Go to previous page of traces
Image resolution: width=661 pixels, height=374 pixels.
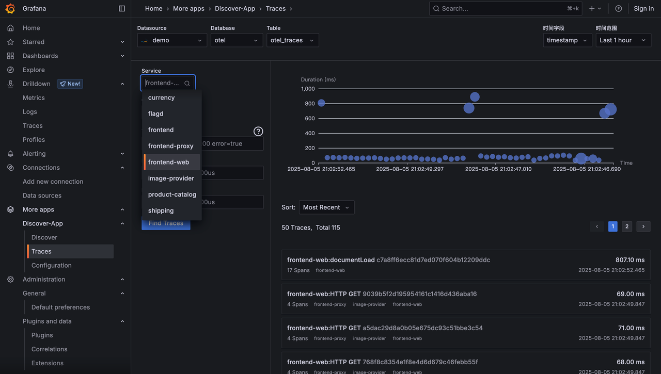tap(597, 226)
